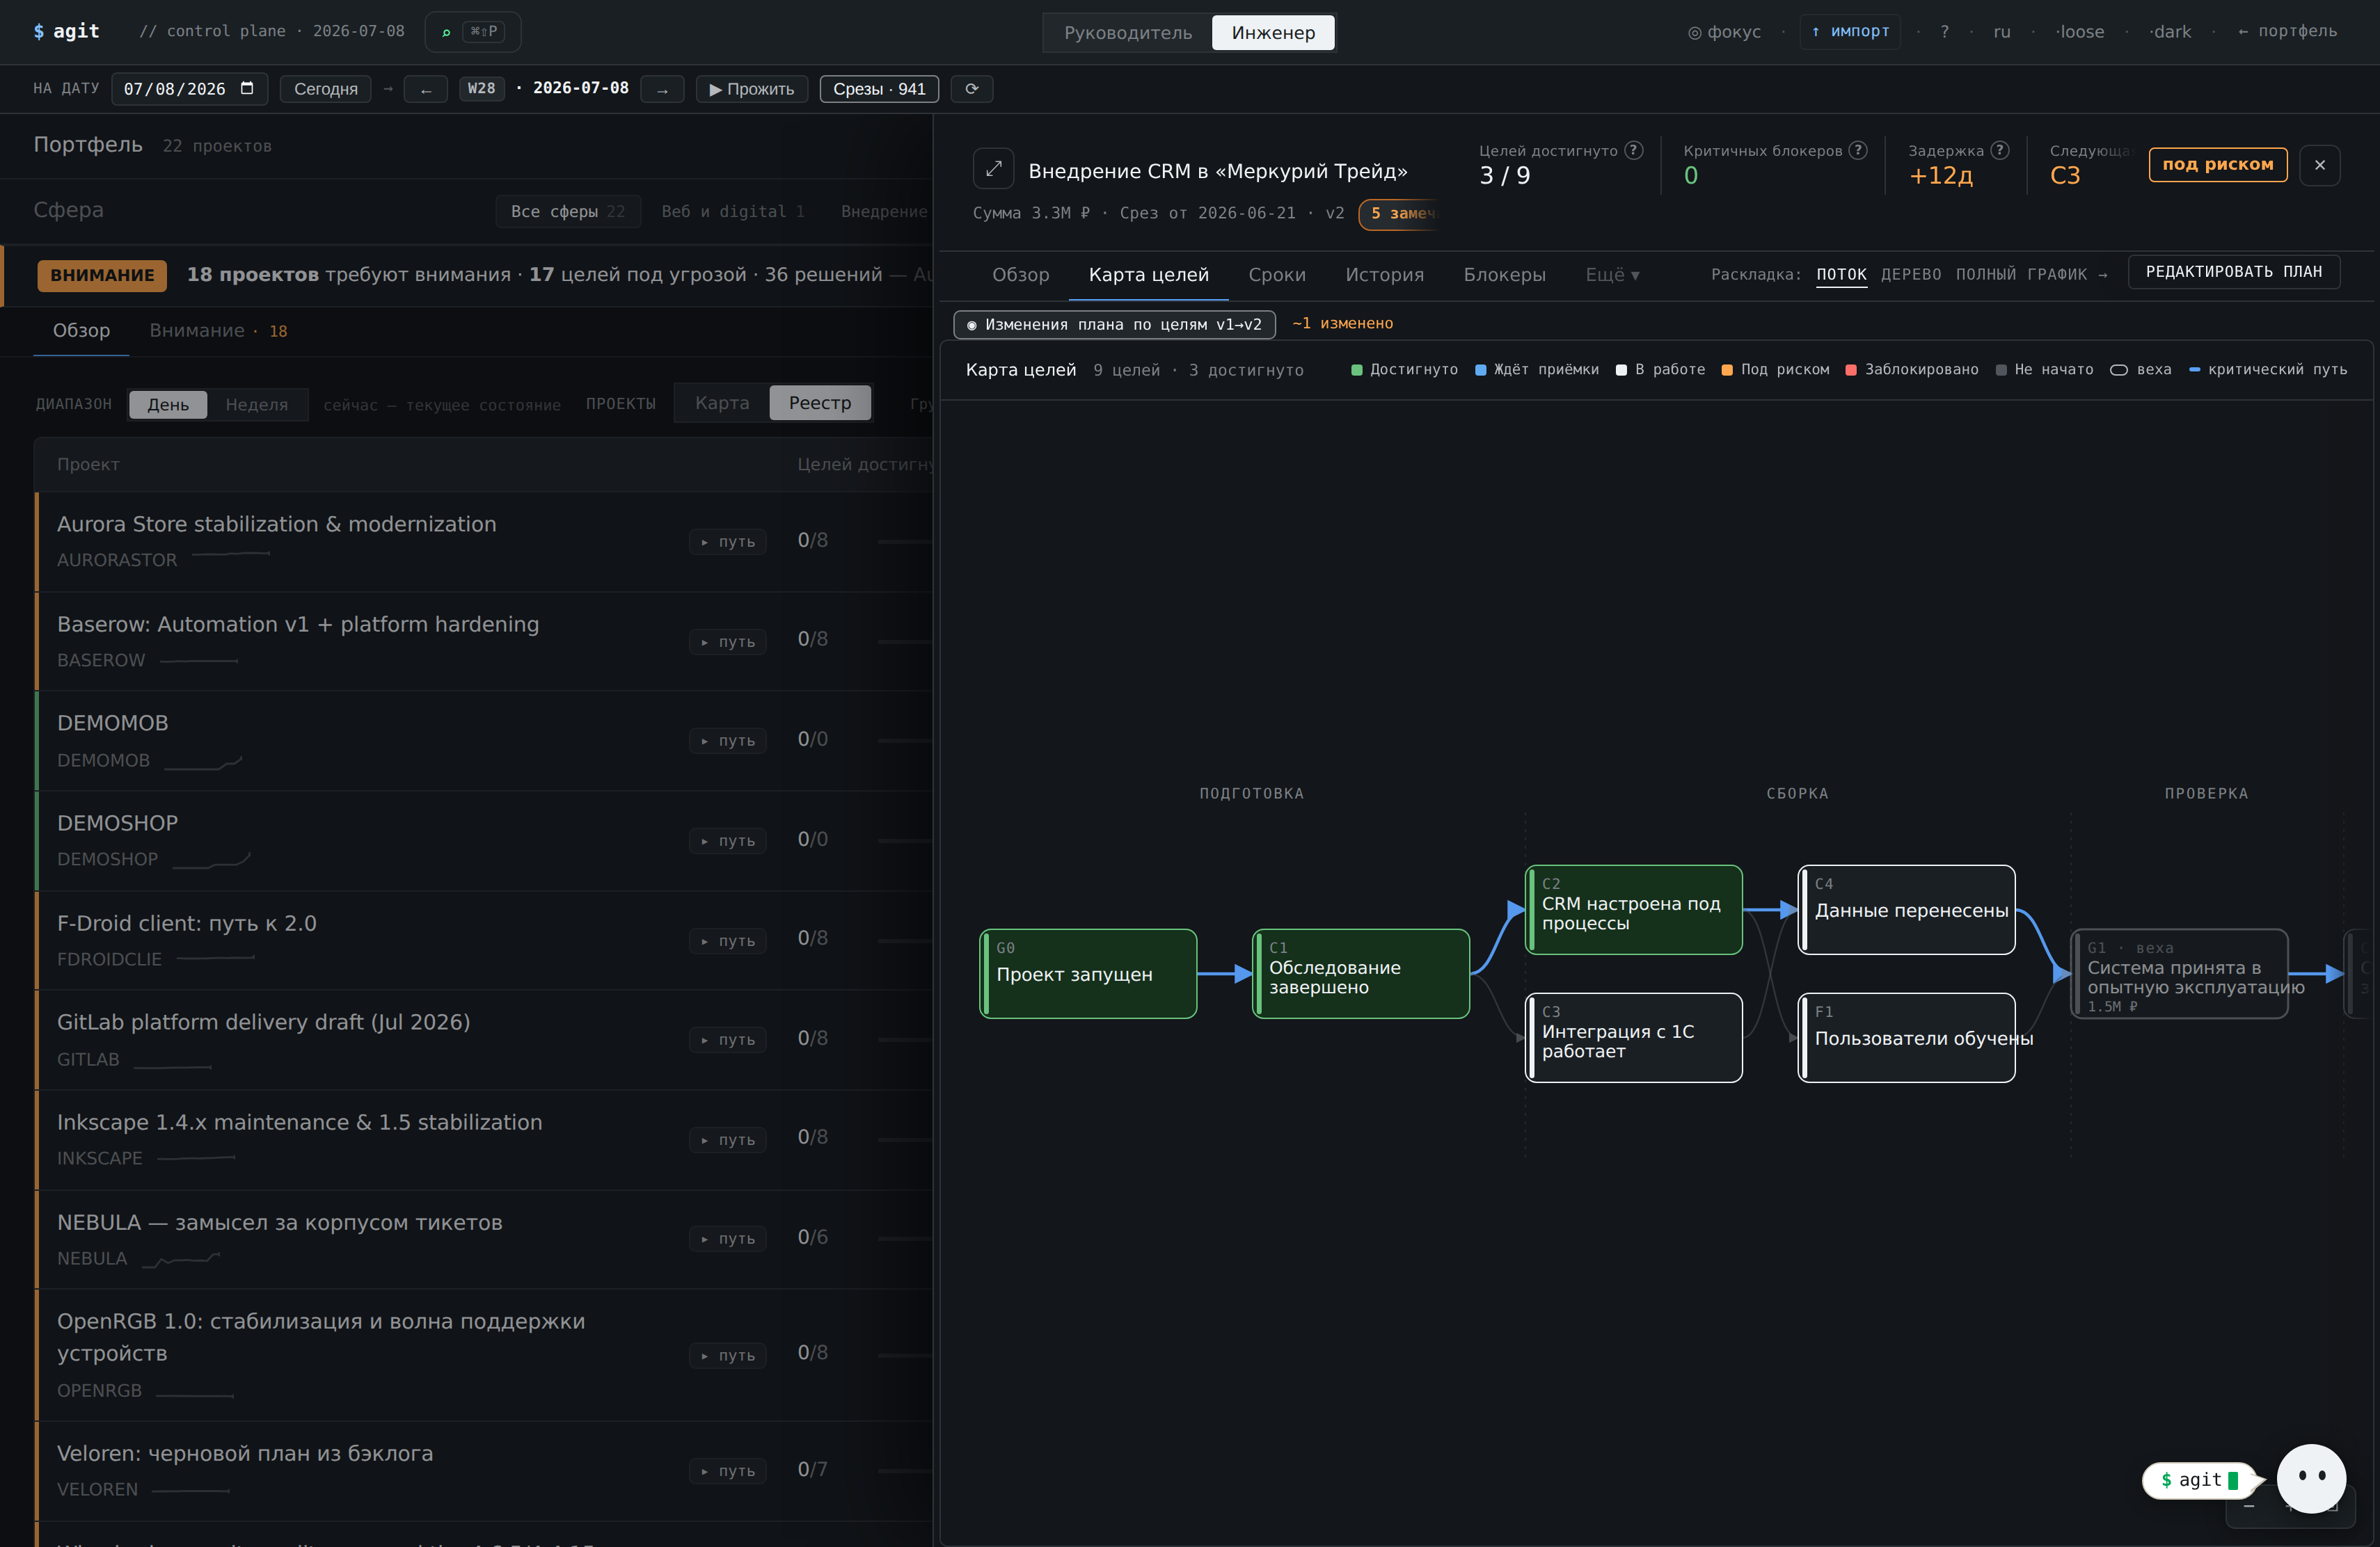Switch projects view to Карта
This screenshot has width=2380, height=1547.
[722, 403]
